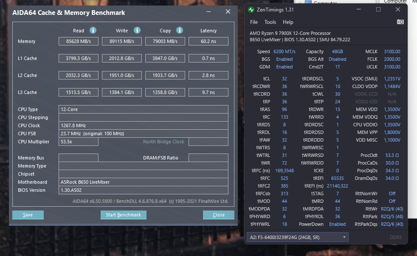Click the Write info icon in AIDA64
Image resolution: width=417 pixels, height=256 pixels.
137,30
